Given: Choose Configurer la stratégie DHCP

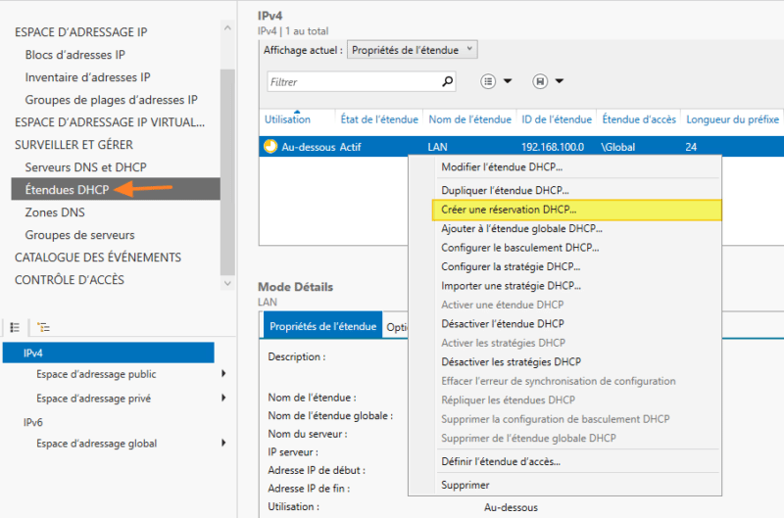Looking at the screenshot, I should coord(511,266).
